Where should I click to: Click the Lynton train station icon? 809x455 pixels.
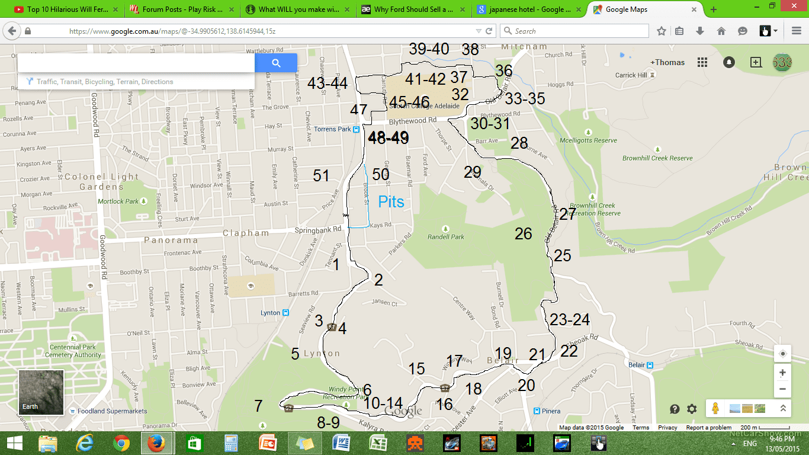[x=285, y=313]
